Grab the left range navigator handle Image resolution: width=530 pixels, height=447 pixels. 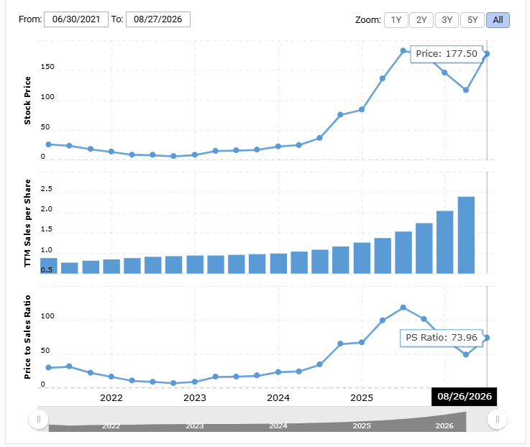pos(39,419)
